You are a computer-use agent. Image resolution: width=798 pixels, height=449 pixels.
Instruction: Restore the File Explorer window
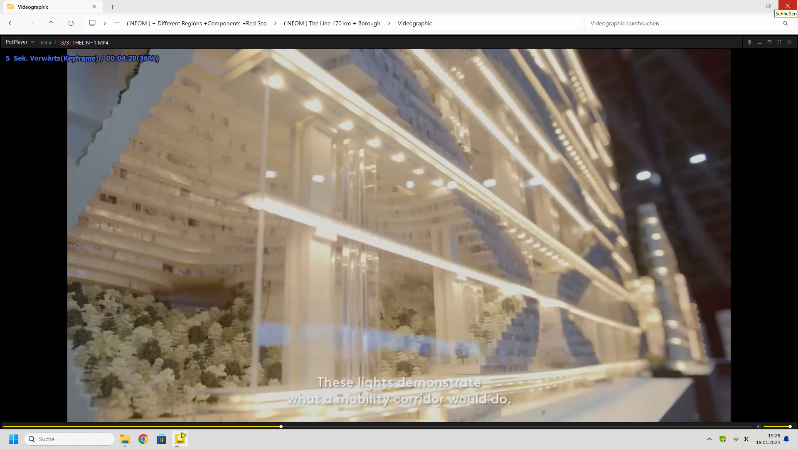[768, 6]
